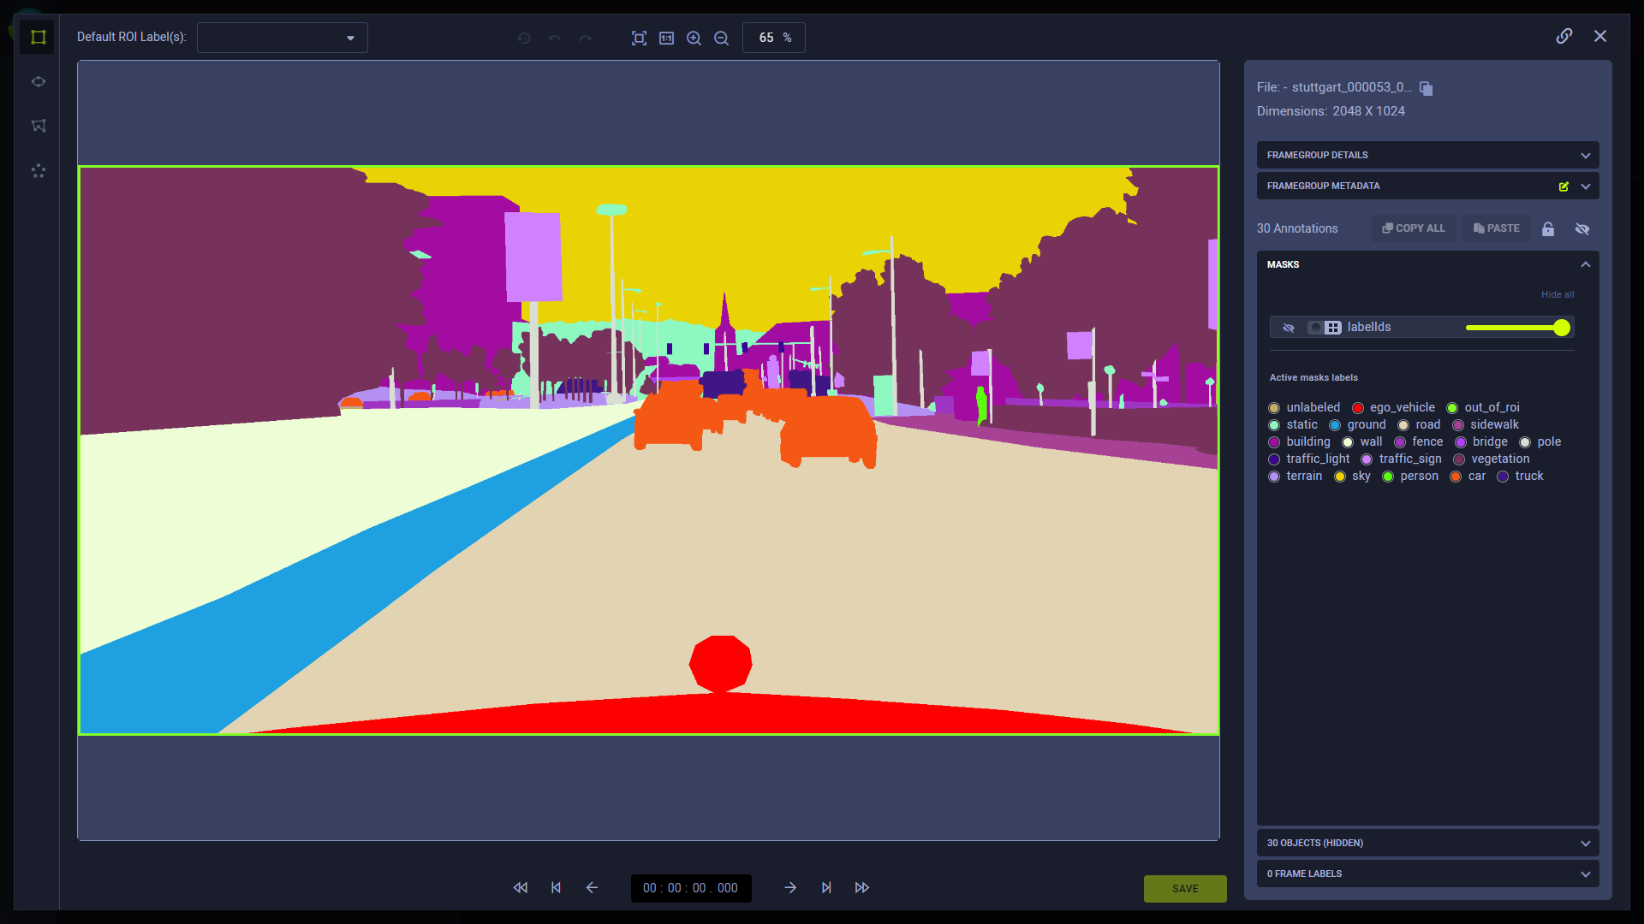Click the Copy All button
This screenshot has height=924, width=1644.
tap(1413, 228)
